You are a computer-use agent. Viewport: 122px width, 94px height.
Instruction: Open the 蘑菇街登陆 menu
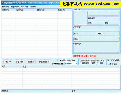click(x=15, y=7)
